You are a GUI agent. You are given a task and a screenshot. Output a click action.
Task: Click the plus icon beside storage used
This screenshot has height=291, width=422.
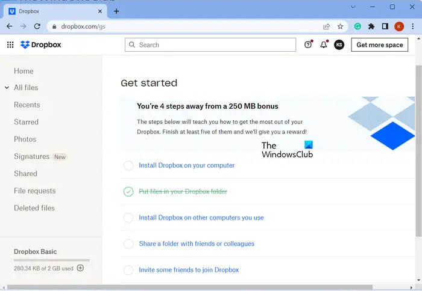point(80,268)
